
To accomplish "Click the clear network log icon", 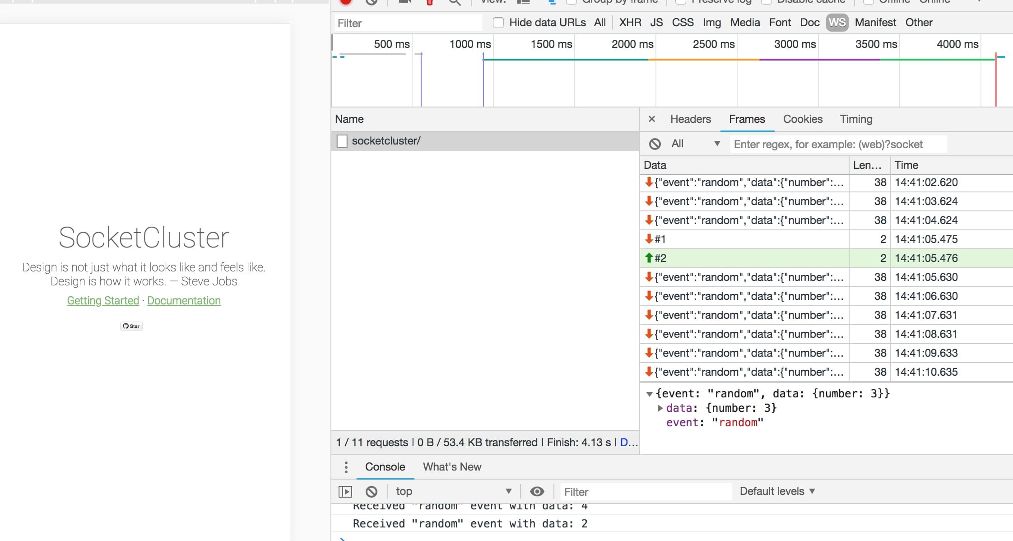I will point(372,2).
